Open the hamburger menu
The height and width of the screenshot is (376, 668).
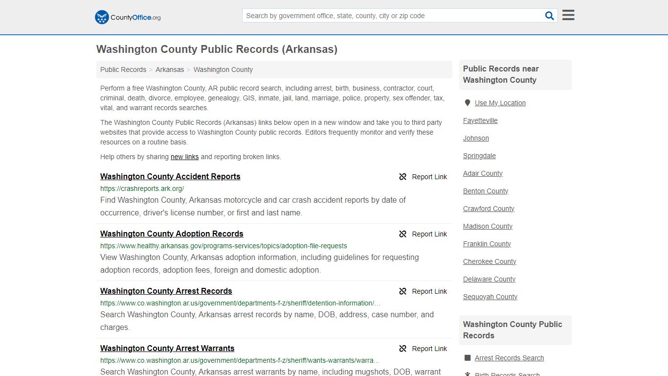pos(568,15)
